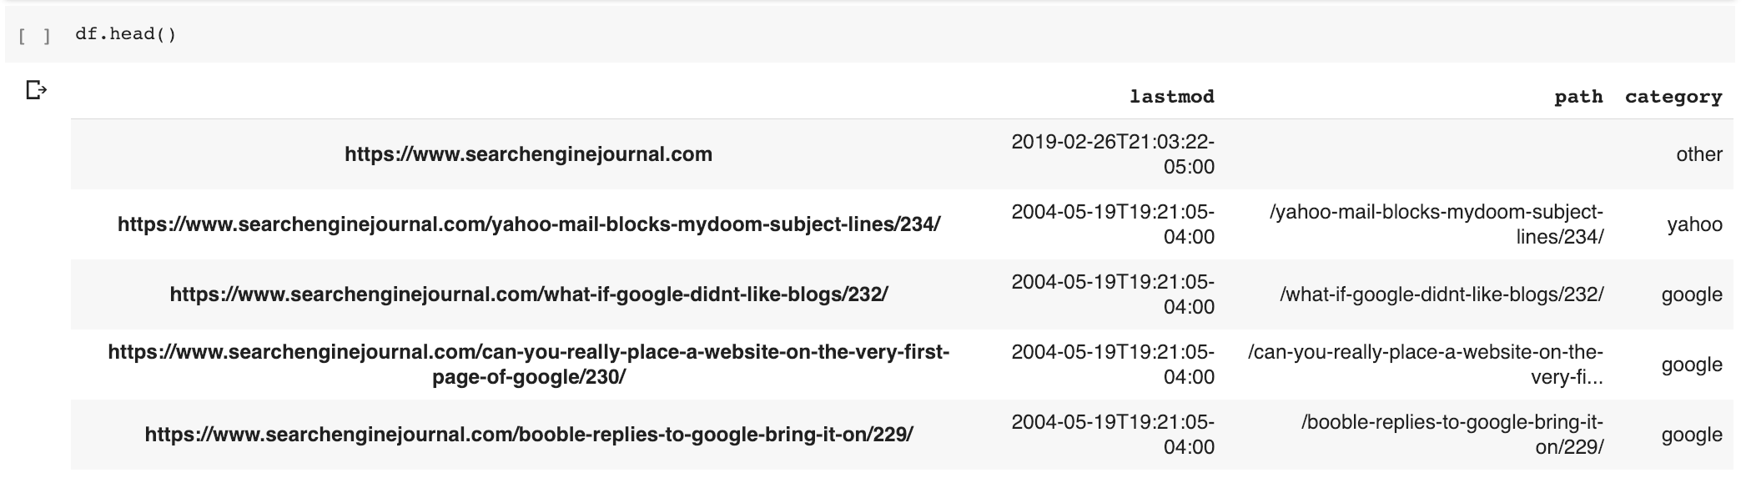The image size is (1746, 488).
Task: Open the can-you-really-place-a-website URL
Action: (x=528, y=365)
